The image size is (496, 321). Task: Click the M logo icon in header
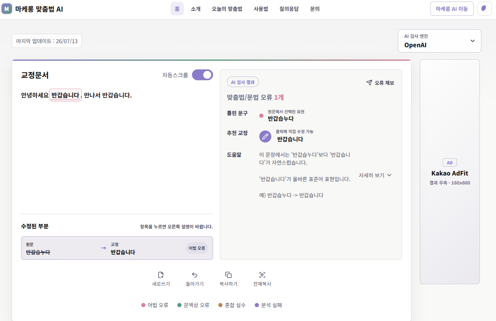click(x=7, y=9)
